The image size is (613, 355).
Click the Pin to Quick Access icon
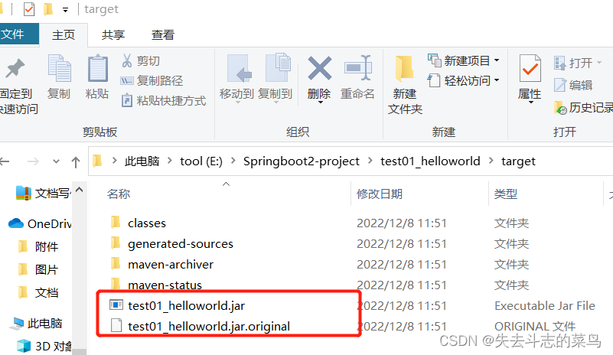(x=15, y=68)
